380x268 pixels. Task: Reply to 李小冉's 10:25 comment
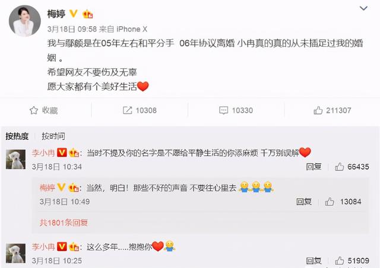pos(313,260)
